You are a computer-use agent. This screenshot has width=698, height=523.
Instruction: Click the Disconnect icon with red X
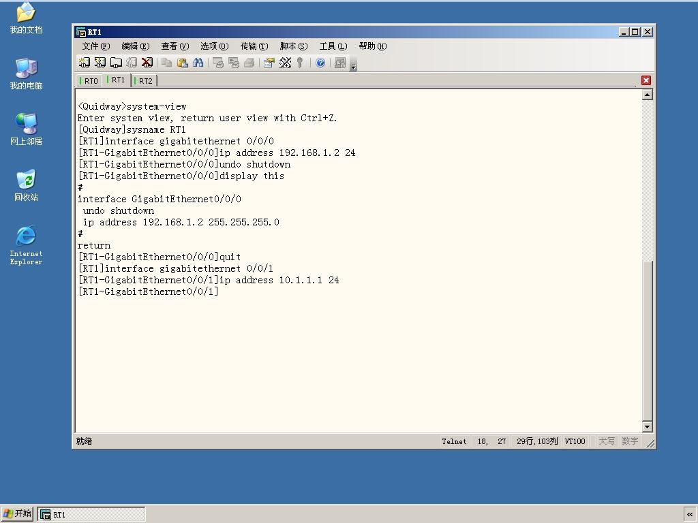coord(147,63)
